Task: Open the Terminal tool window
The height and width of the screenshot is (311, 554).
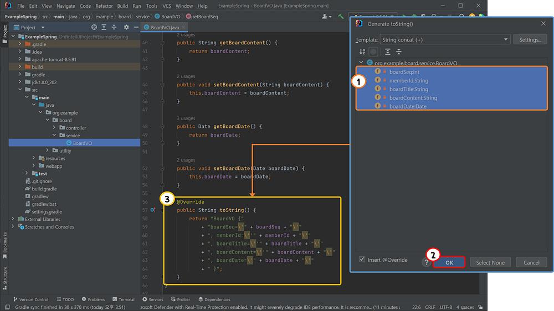Action: [x=123, y=299]
